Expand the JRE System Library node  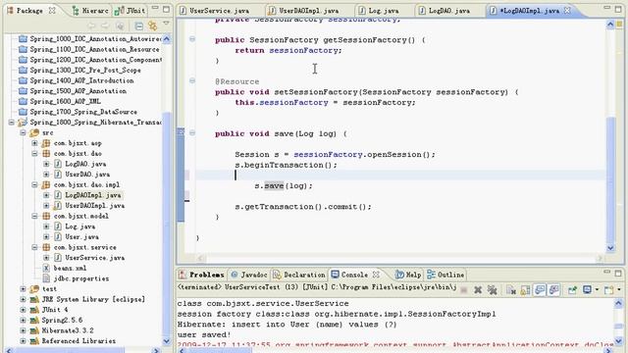pyautogui.click(x=23, y=299)
